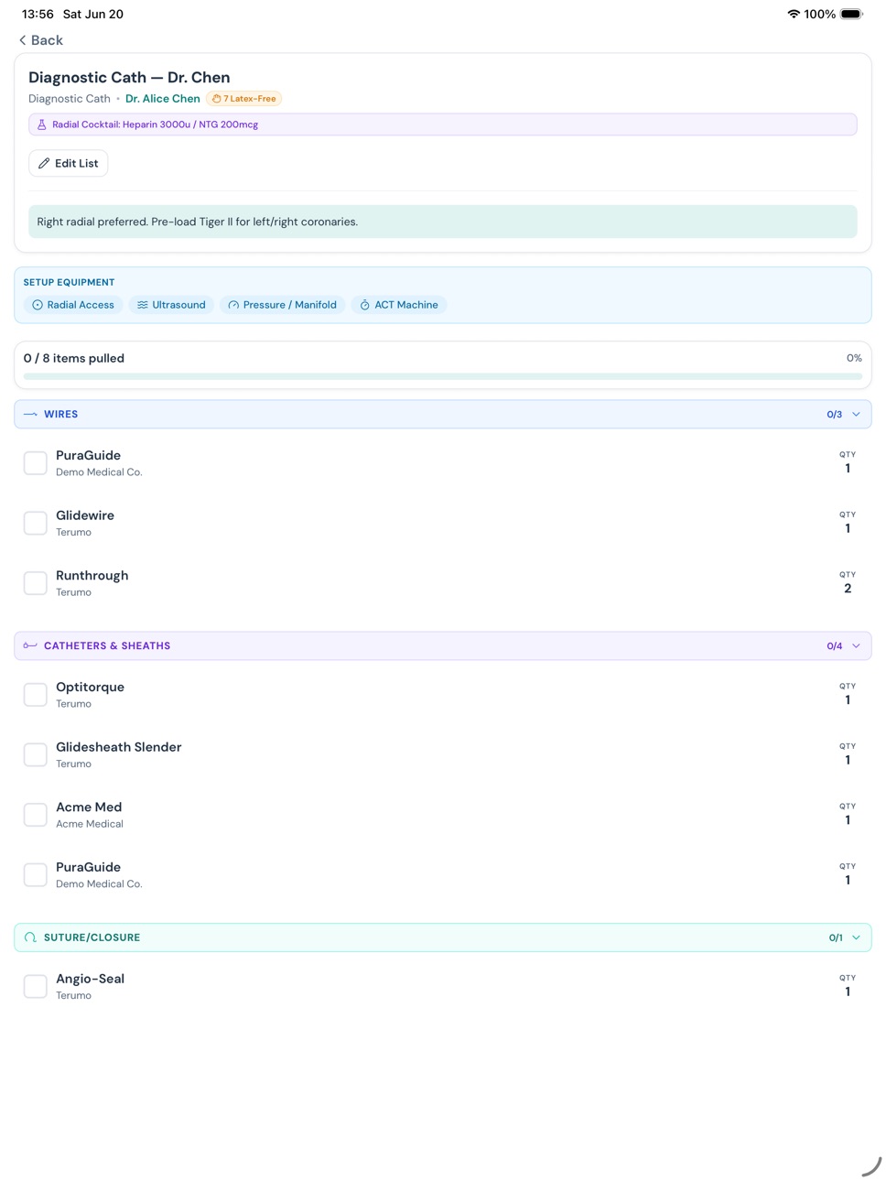Check the Glidewire item checkbox

point(36,523)
